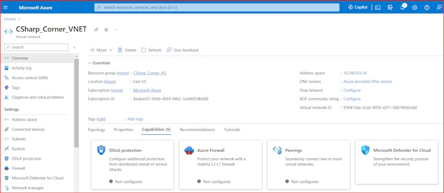Image resolution: width=444 pixels, height=193 pixels.
Task: Open Azure provided DNS service link
Action: point(368,82)
